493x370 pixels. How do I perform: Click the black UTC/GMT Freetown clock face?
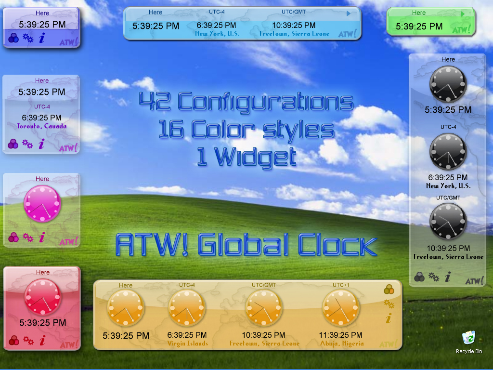click(448, 222)
